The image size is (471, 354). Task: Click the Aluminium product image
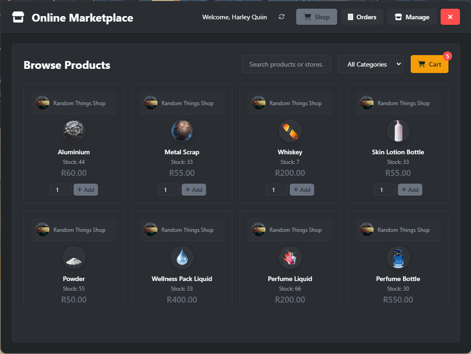click(x=74, y=131)
